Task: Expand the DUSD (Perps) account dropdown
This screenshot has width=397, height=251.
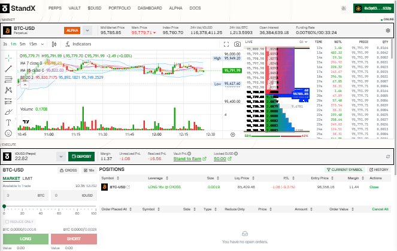Action: (60, 157)
